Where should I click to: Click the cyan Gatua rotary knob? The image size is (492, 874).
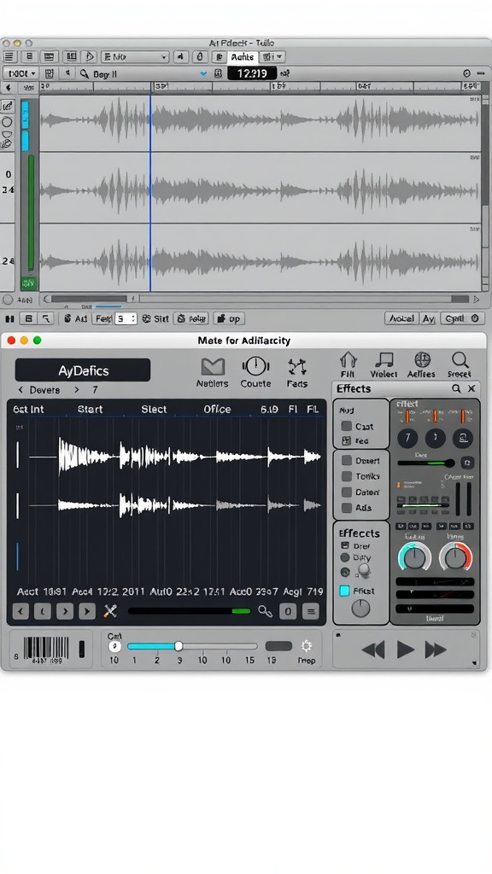click(x=414, y=557)
